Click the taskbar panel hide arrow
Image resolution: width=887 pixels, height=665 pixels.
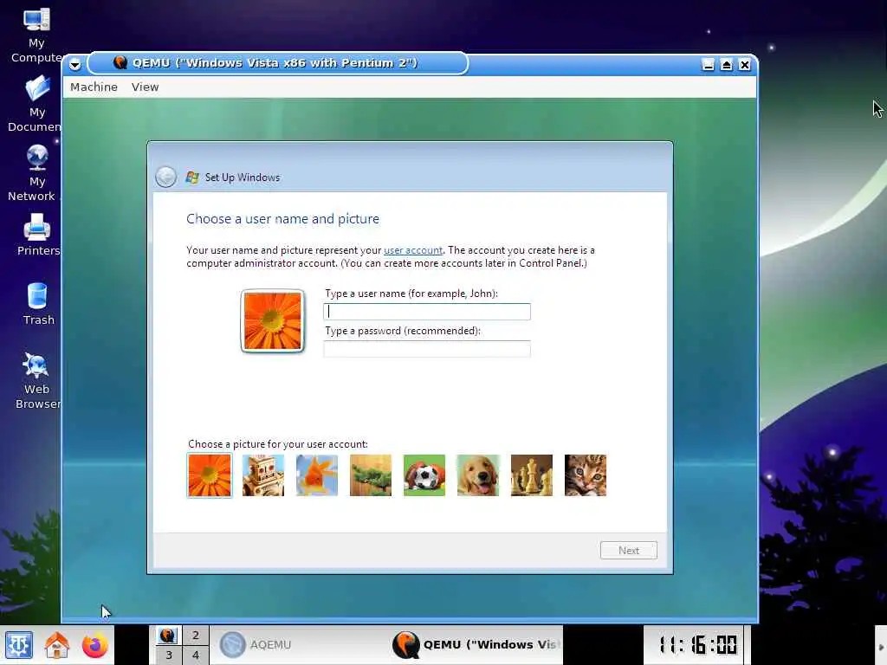click(881, 645)
